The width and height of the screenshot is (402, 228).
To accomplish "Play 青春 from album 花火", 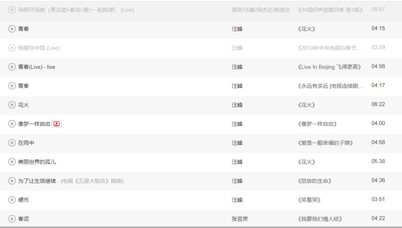I will pos(12,29).
